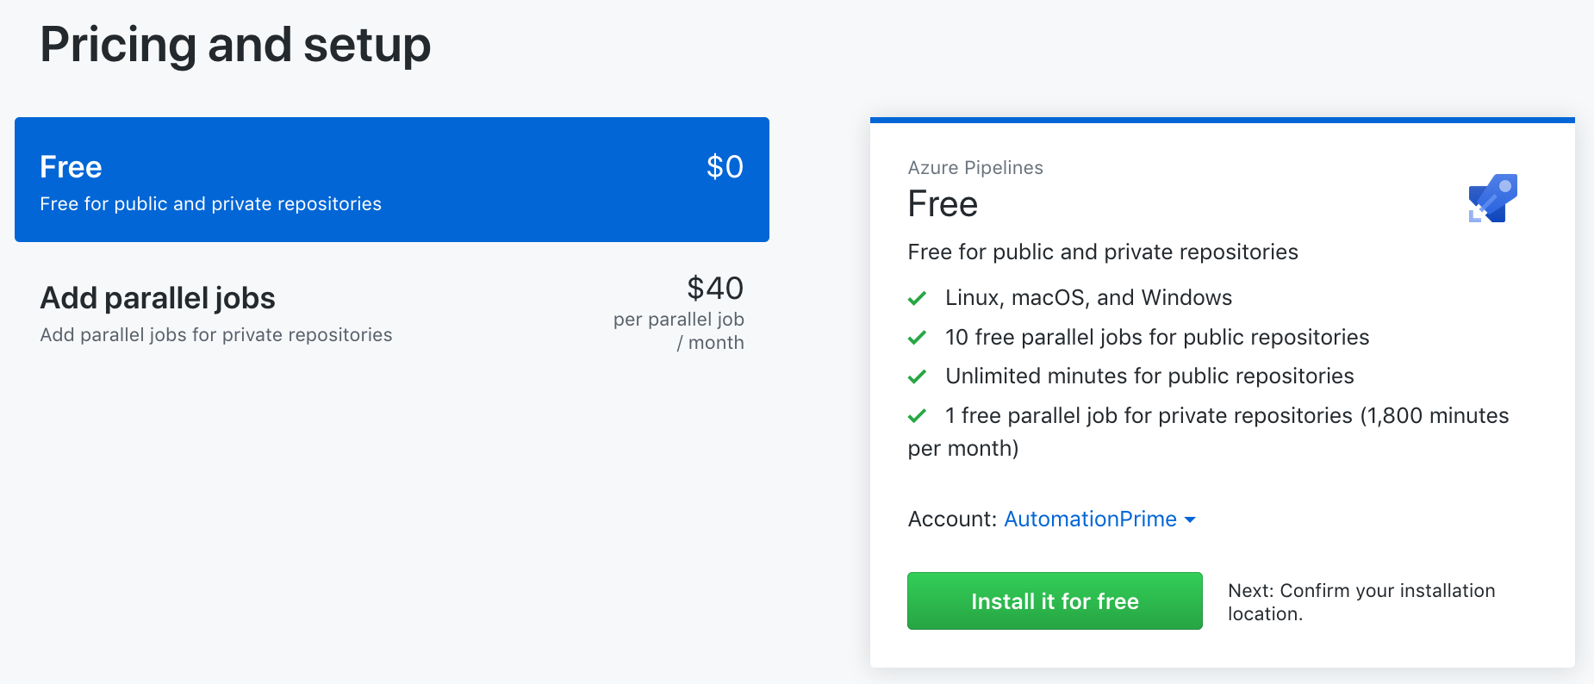The image size is (1594, 684).
Task: Click the $0 price on the Free plan
Action: click(x=725, y=166)
